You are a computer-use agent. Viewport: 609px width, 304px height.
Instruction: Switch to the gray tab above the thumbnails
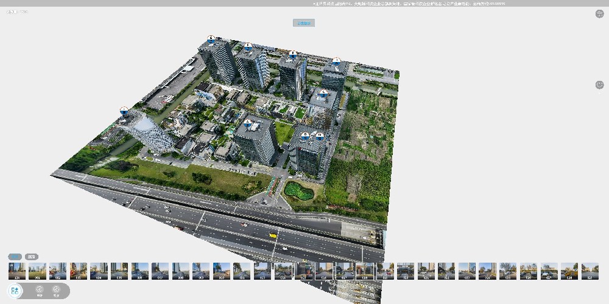pyautogui.click(x=32, y=257)
